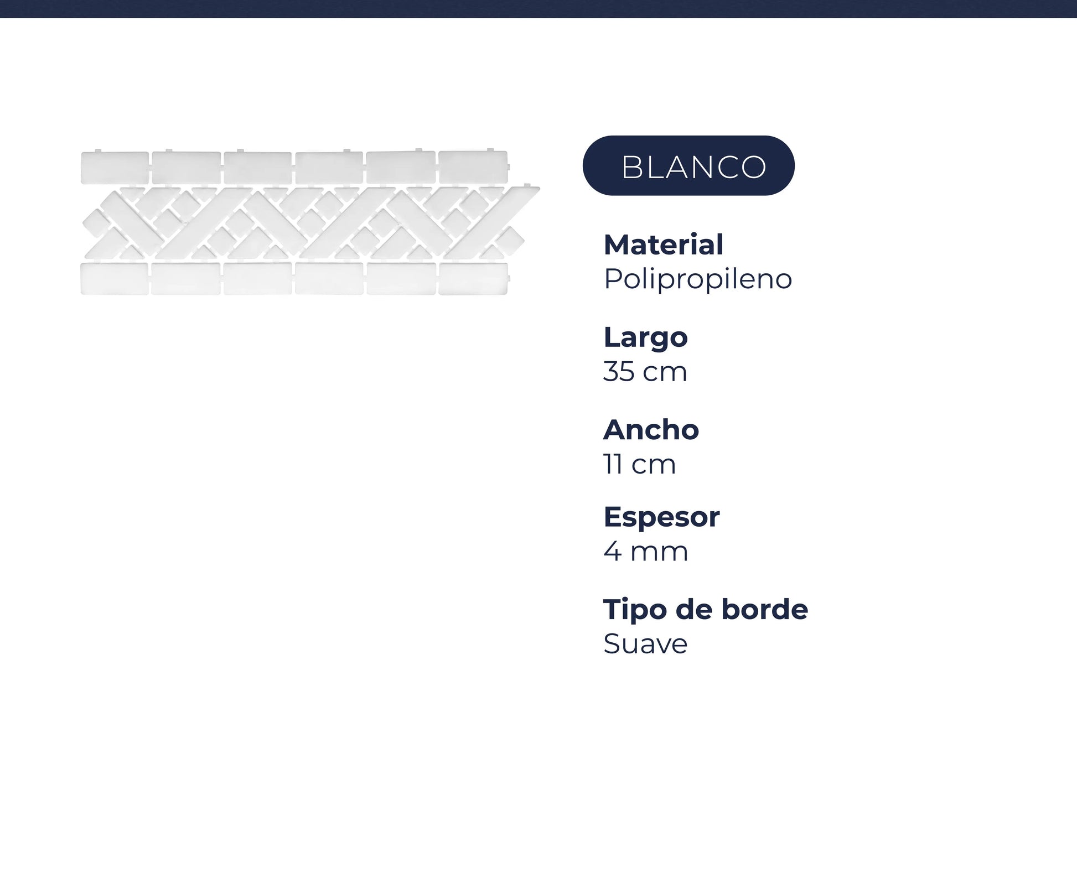This screenshot has height=889, width=1077.
Task: Select the Material heading
Action: (663, 245)
